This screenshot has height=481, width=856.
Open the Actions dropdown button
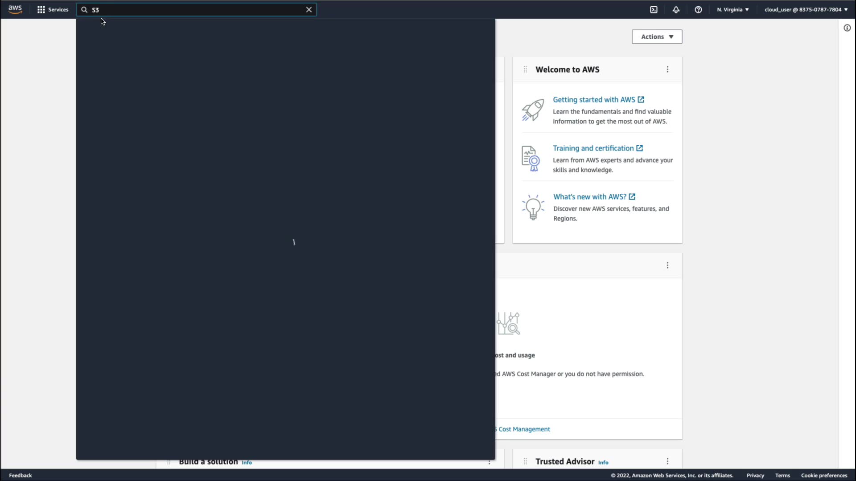[657, 37]
